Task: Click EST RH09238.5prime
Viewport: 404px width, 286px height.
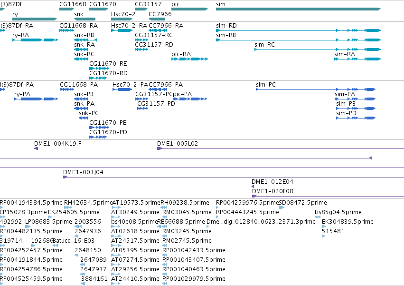Action: tap(164, 207)
